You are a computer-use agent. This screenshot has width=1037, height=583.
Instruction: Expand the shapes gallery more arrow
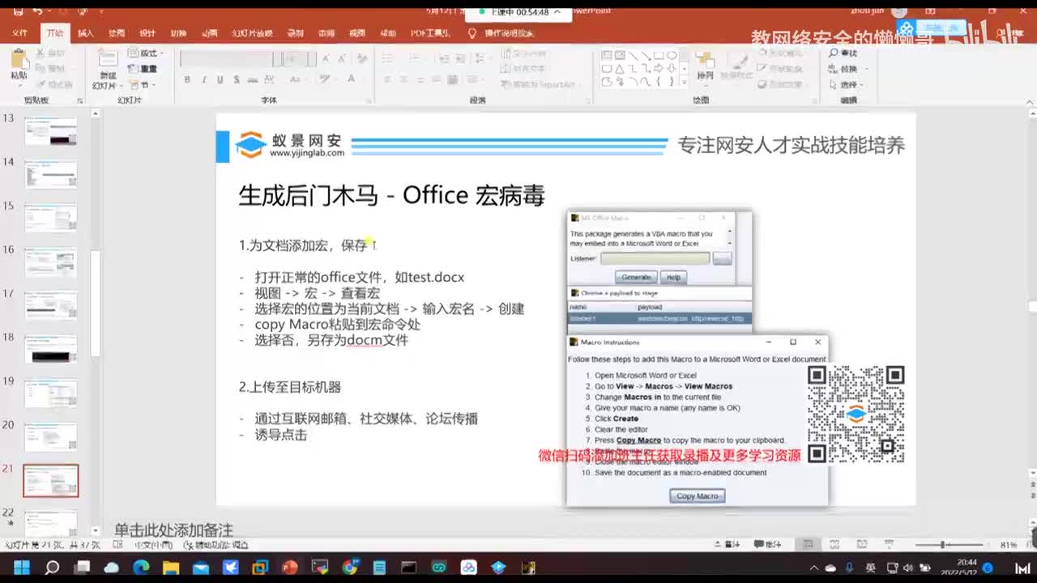click(685, 82)
